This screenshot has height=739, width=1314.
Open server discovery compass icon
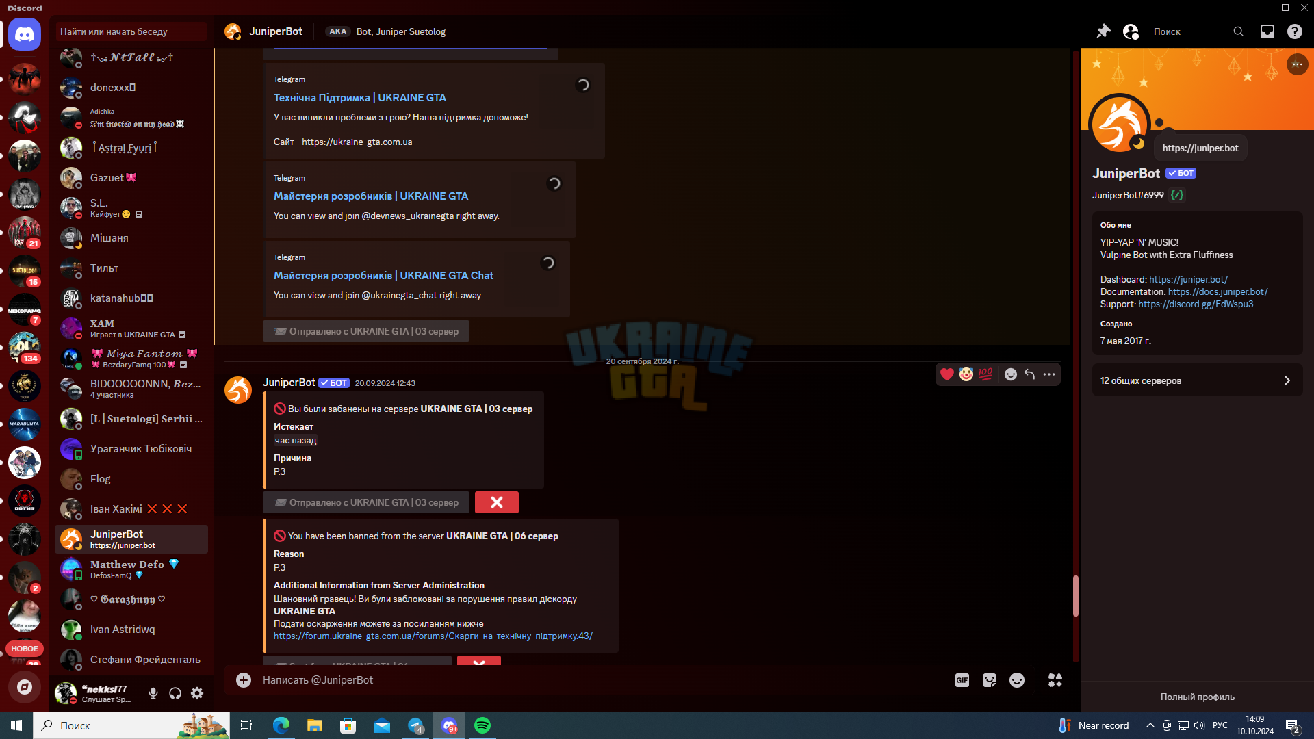pyautogui.click(x=25, y=687)
